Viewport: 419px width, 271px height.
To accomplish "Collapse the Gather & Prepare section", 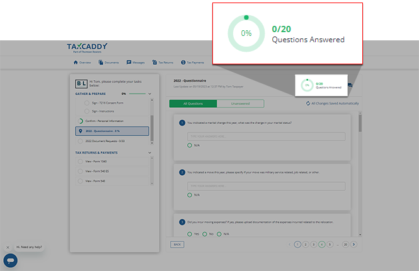I will click(150, 94).
